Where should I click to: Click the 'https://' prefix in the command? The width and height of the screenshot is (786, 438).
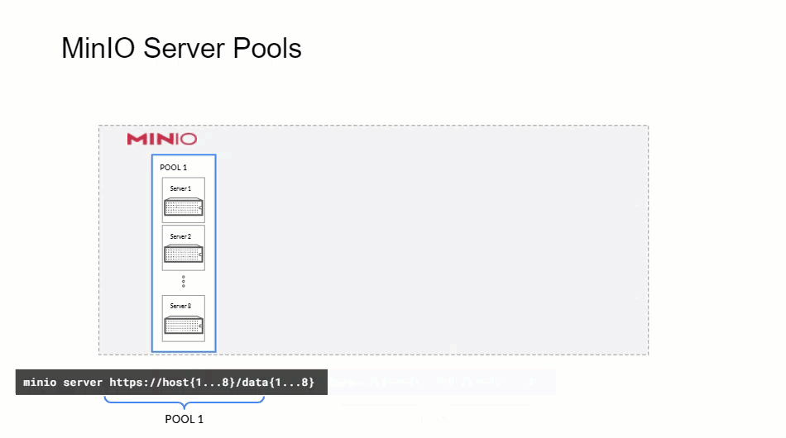click(137, 383)
